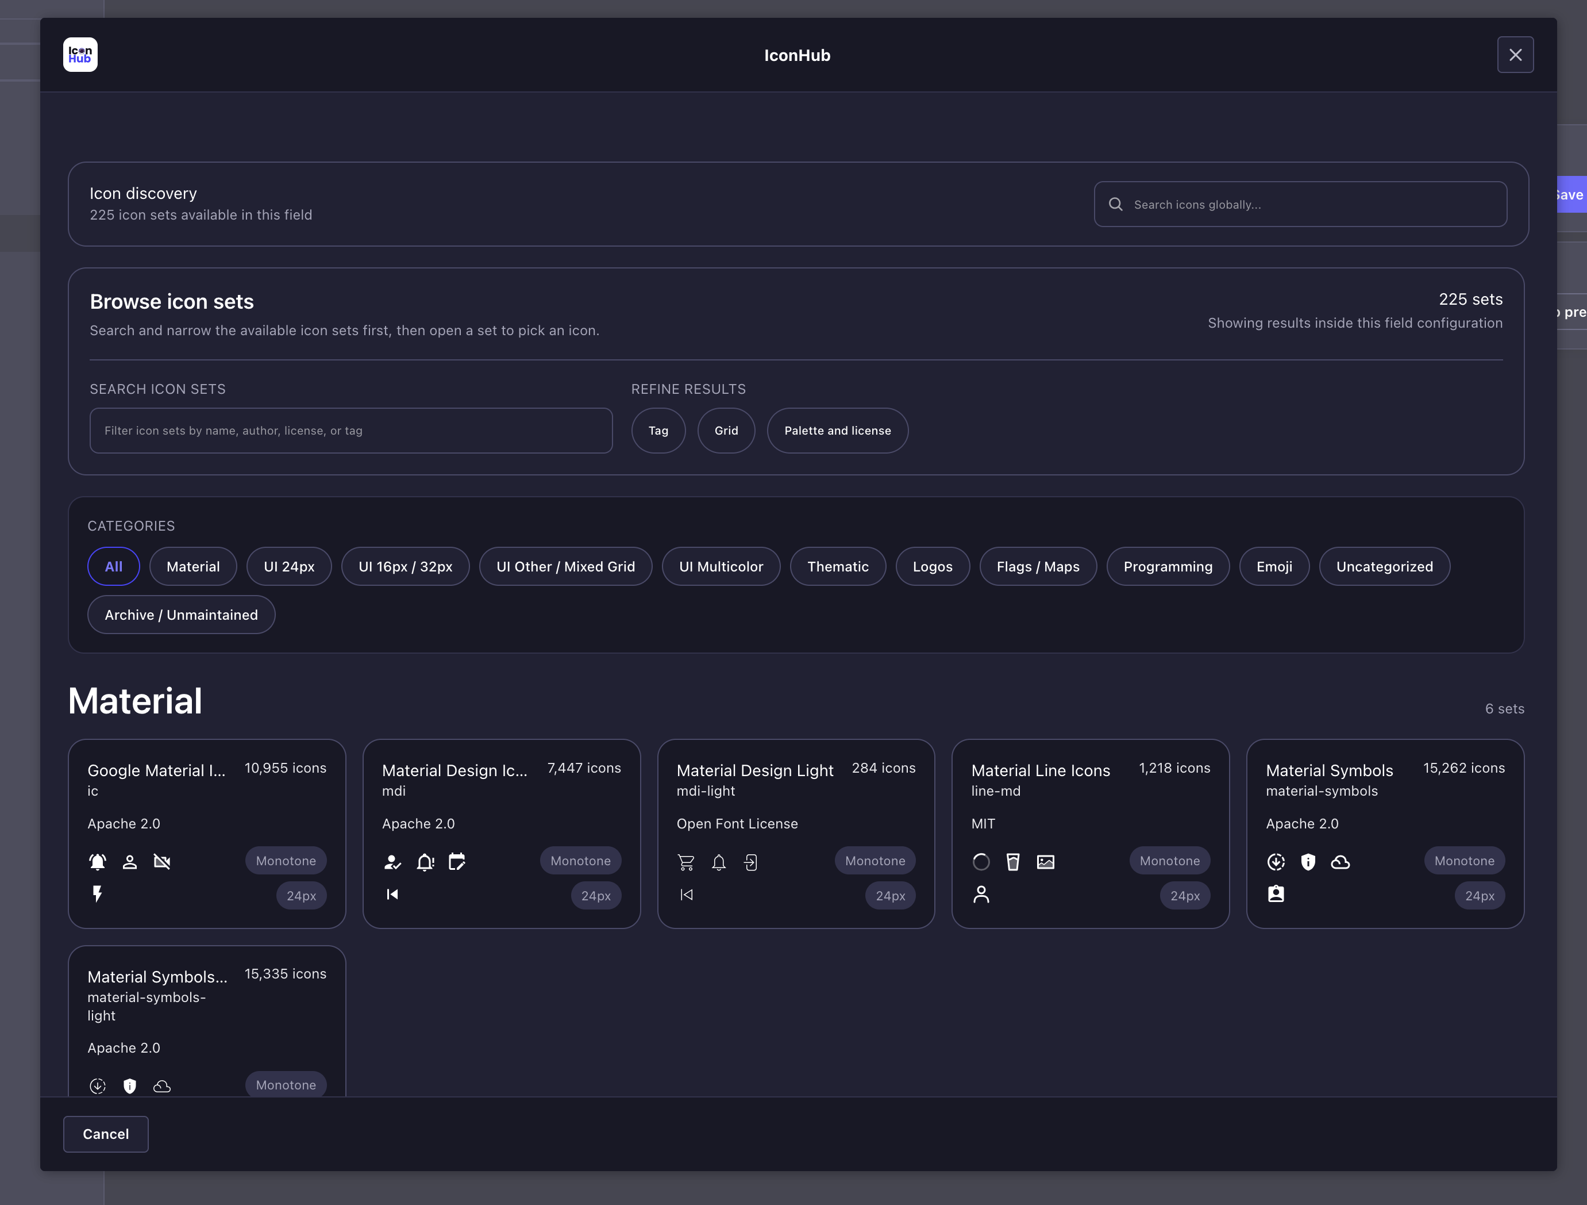
Task: Select the shopping cart icon in Material Design Light
Action: point(687,862)
